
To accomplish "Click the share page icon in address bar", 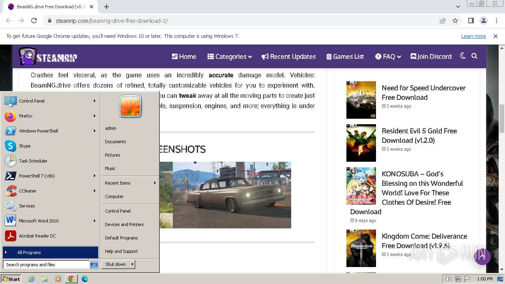I will [x=443, y=21].
